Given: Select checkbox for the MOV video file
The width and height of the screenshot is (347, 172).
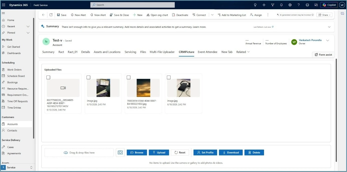Looking at the screenshot, I should (x=48, y=77).
